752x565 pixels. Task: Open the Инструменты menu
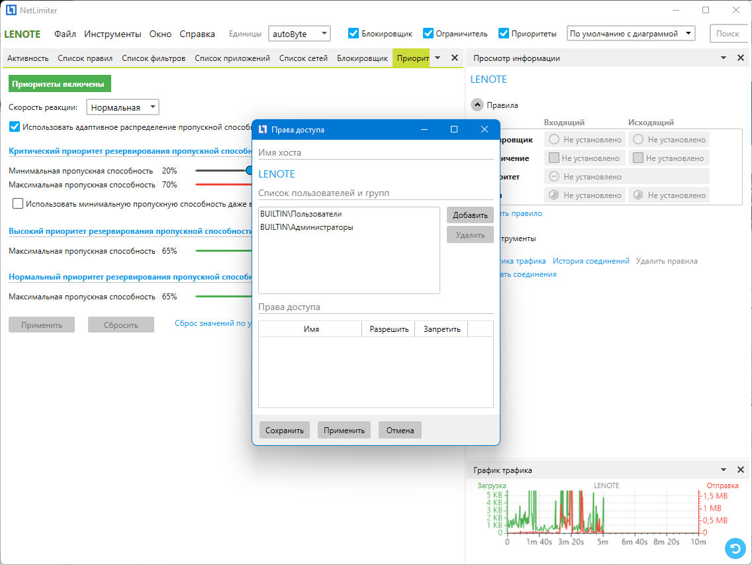click(x=113, y=34)
